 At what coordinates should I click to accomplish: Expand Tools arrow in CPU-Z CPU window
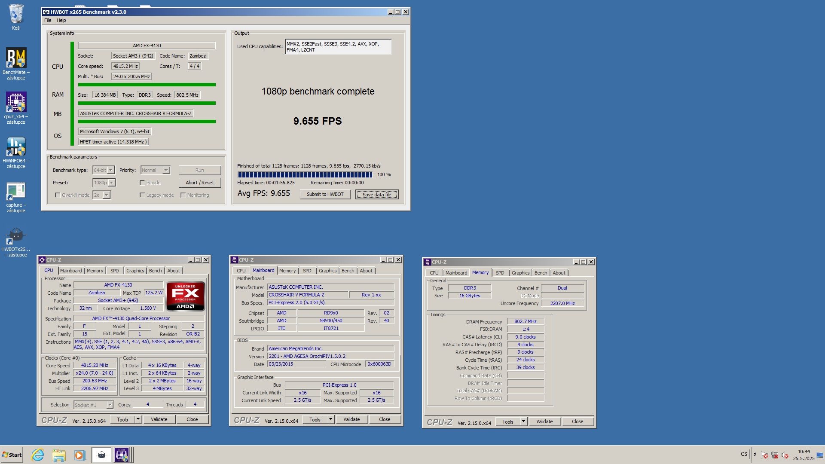[138, 419]
